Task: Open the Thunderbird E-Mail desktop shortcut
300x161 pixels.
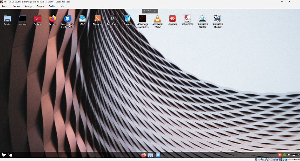Action: (67, 19)
